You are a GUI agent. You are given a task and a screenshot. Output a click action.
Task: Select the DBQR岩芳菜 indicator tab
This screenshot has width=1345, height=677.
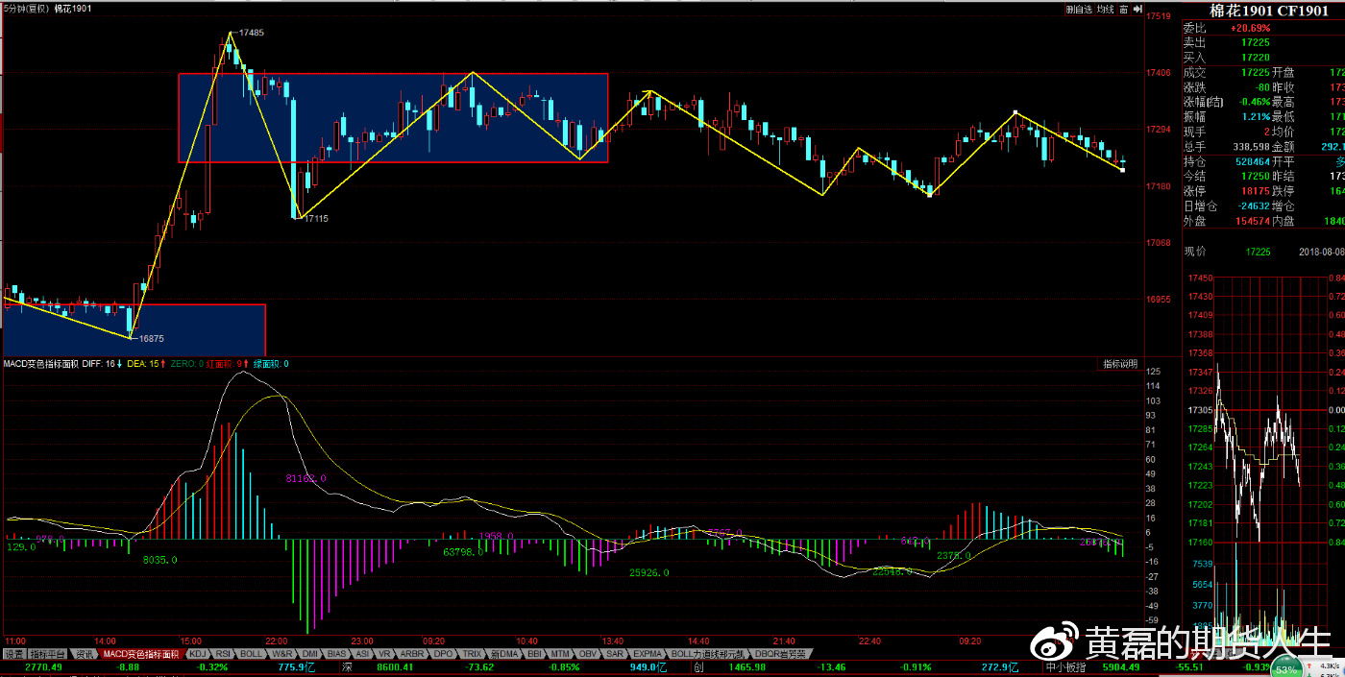(x=780, y=654)
